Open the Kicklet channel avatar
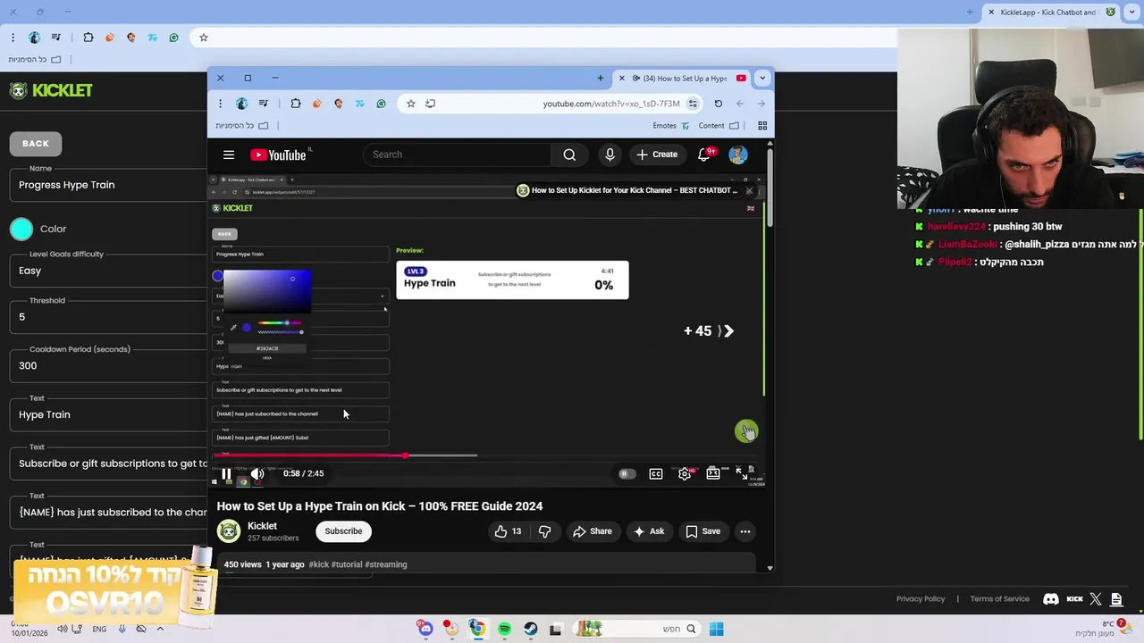 tap(229, 531)
